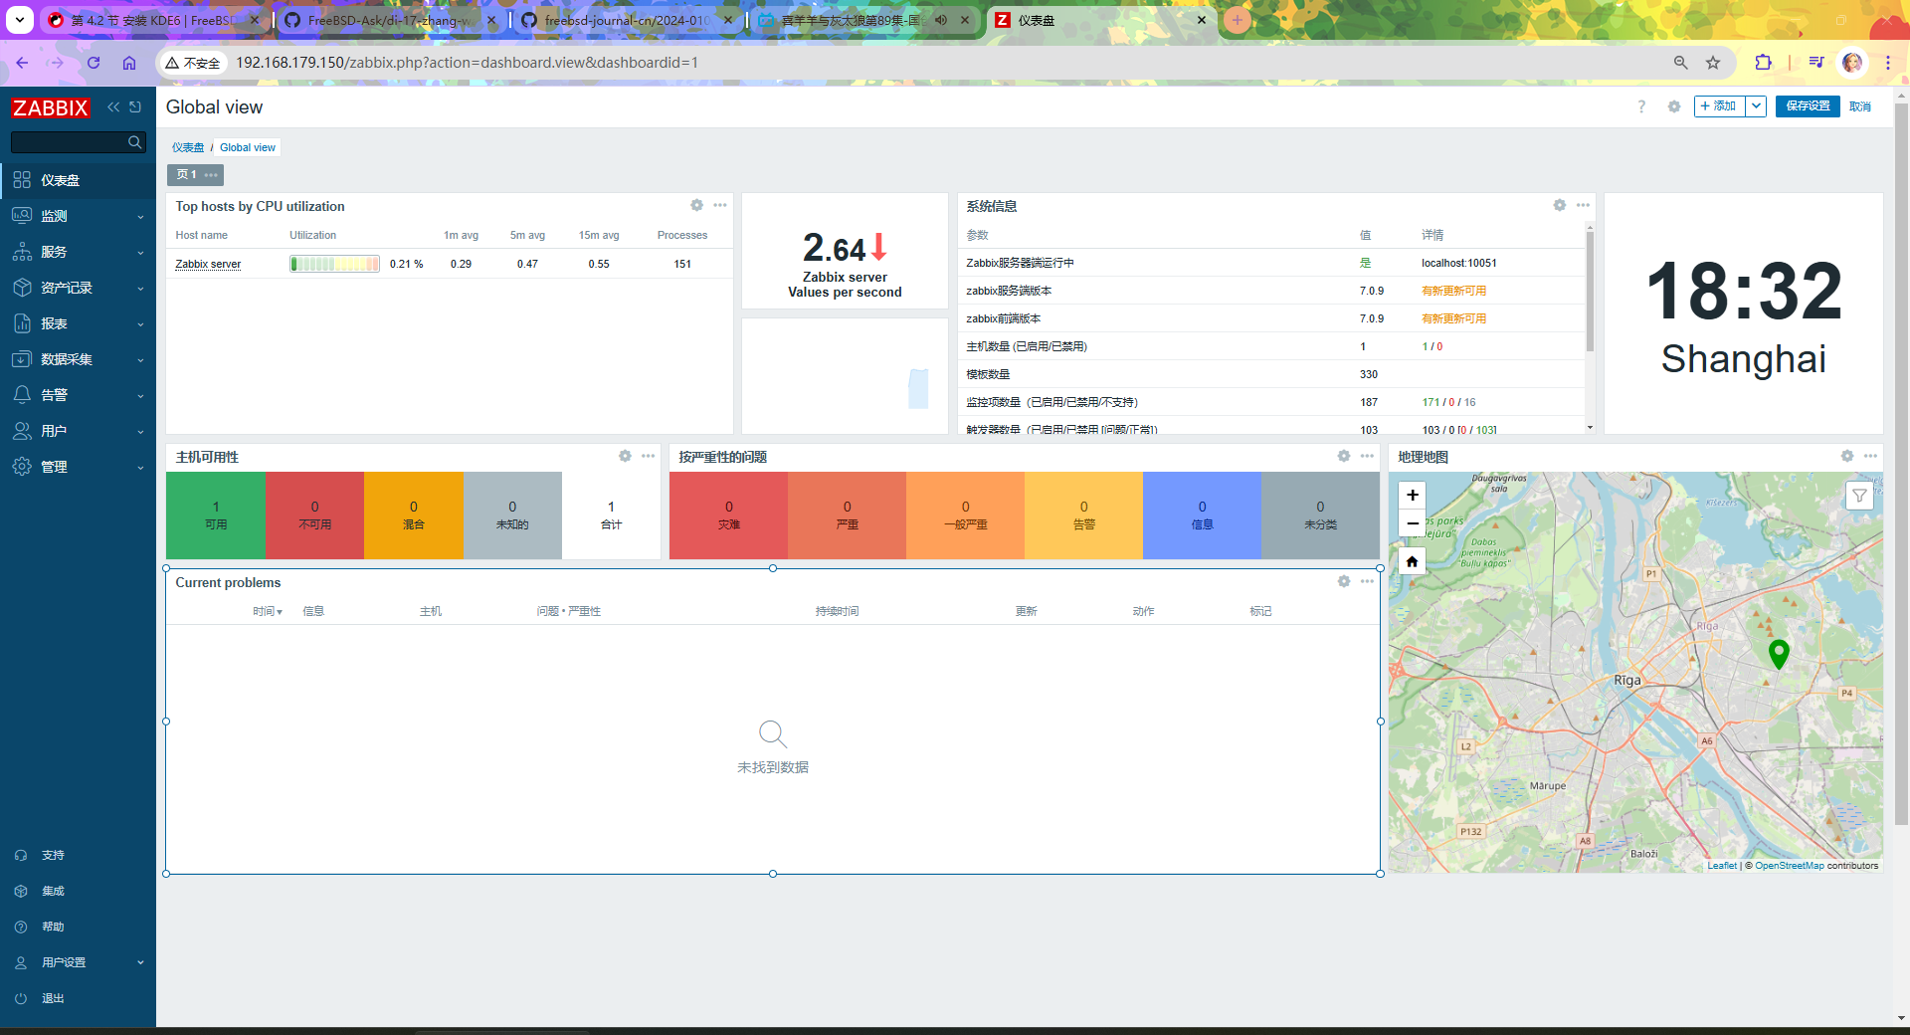Bookmark this page with the star icon
The image size is (1910, 1035).
coord(1713,63)
